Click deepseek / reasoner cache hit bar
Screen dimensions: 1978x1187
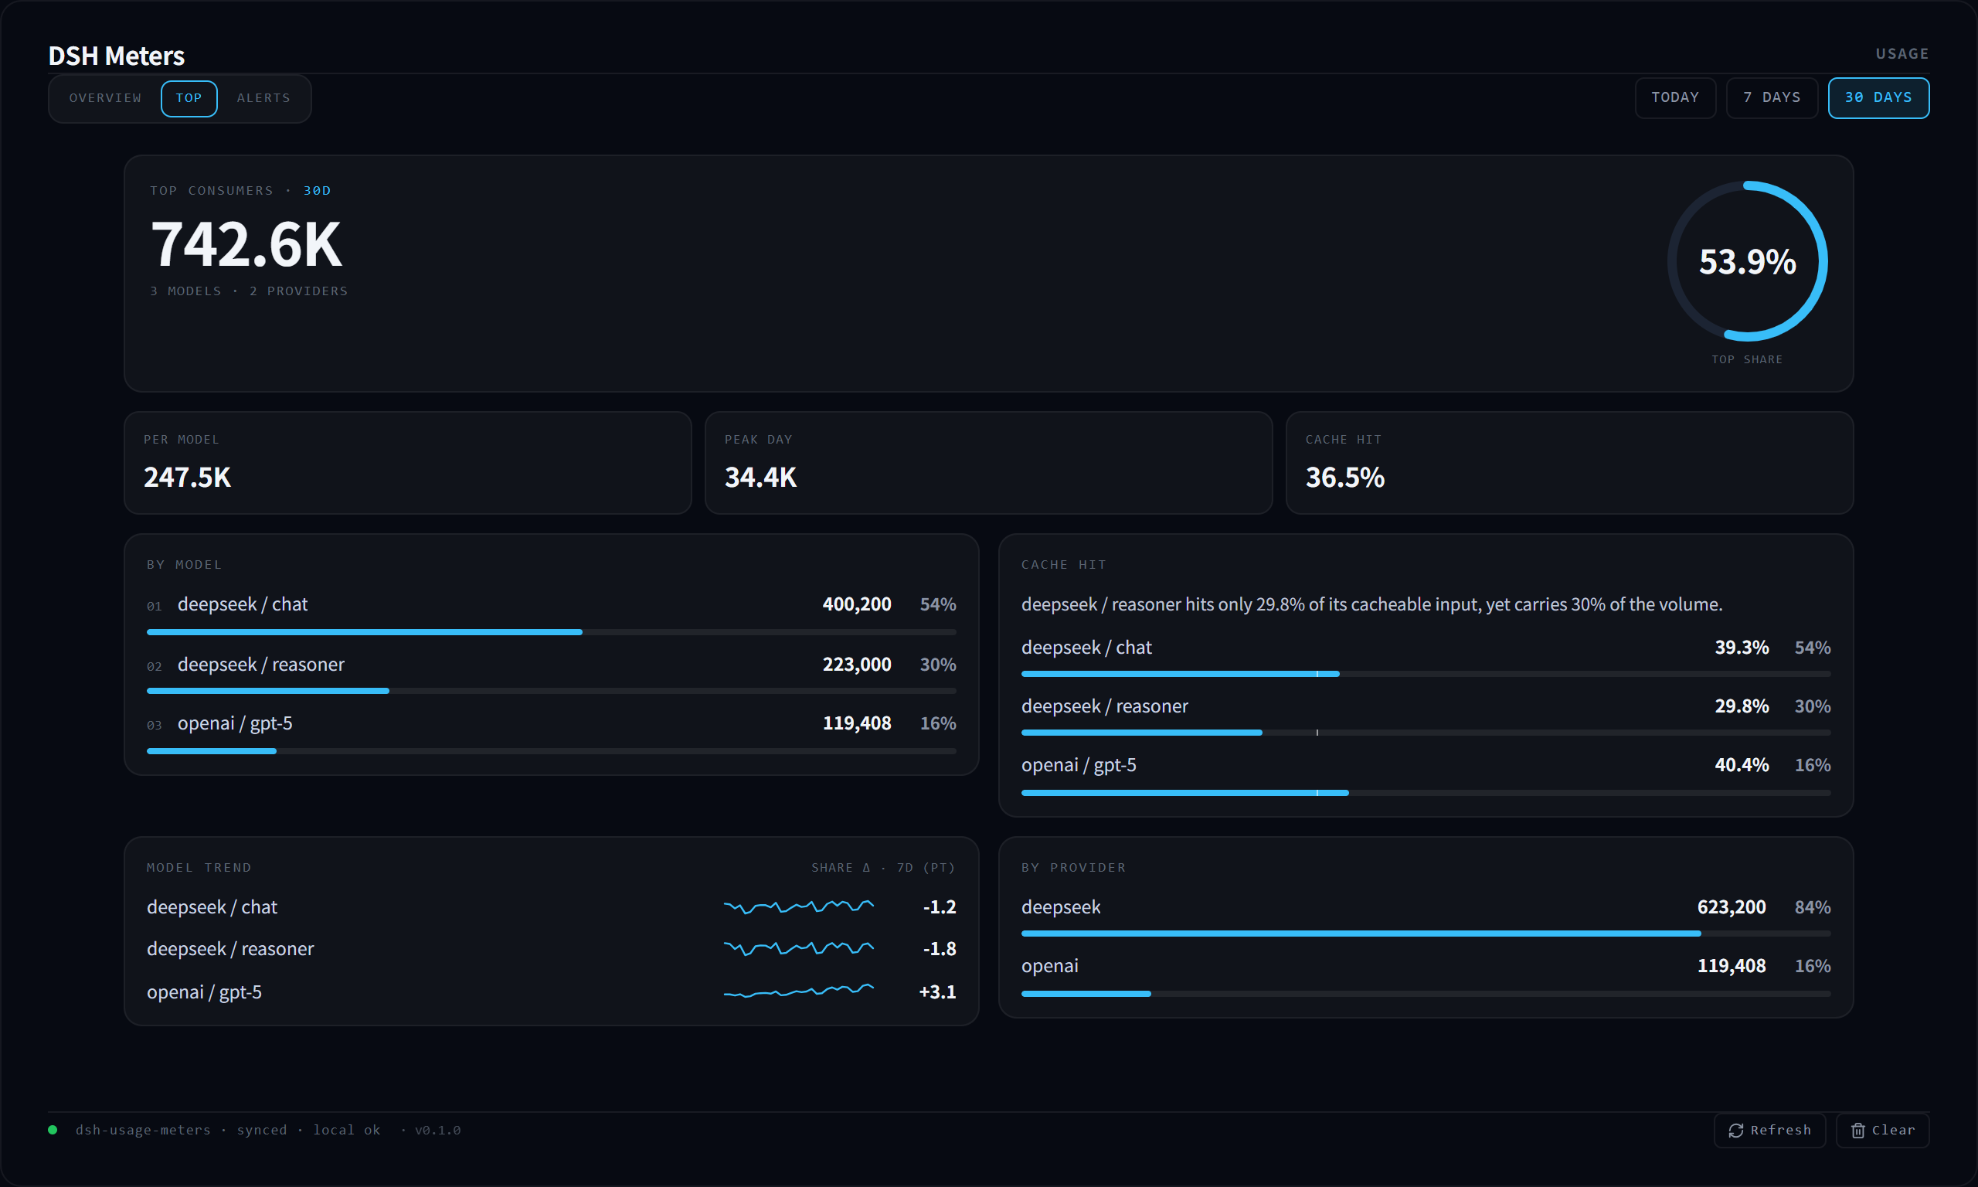[1426, 733]
